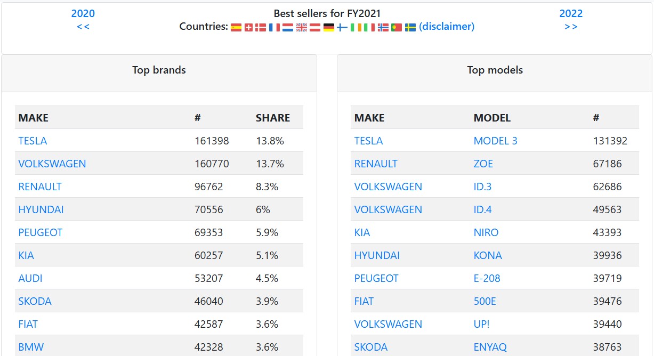Select the Sweden flag icon

pyautogui.click(x=410, y=27)
